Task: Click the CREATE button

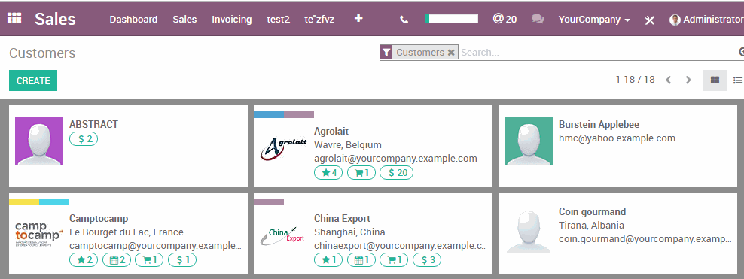Action: point(33,80)
